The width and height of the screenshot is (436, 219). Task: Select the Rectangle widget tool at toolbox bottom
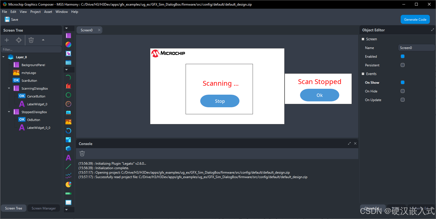68,202
